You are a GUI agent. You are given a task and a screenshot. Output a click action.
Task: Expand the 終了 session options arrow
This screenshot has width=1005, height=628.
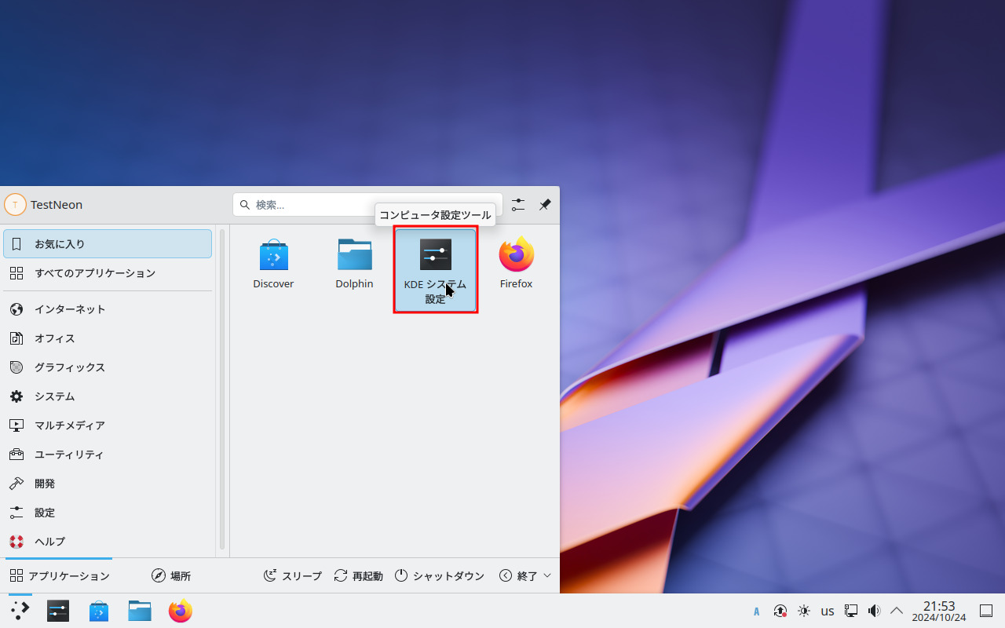[x=547, y=575]
